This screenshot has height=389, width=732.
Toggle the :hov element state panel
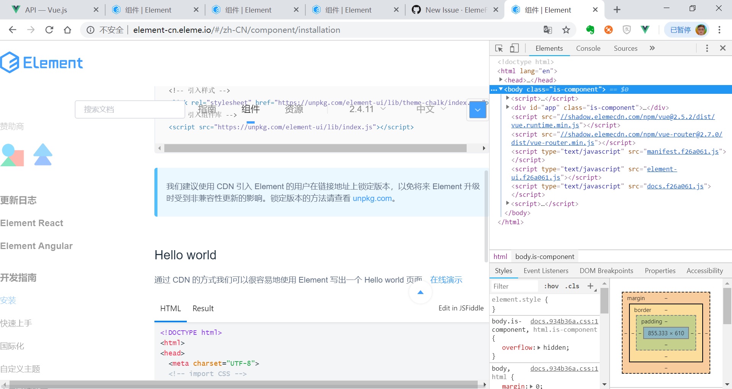pos(551,286)
